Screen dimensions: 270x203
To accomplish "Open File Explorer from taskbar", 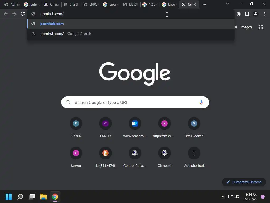I will 44,197.
